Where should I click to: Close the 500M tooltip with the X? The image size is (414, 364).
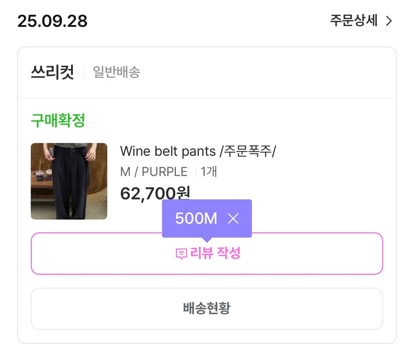[x=233, y=219]
